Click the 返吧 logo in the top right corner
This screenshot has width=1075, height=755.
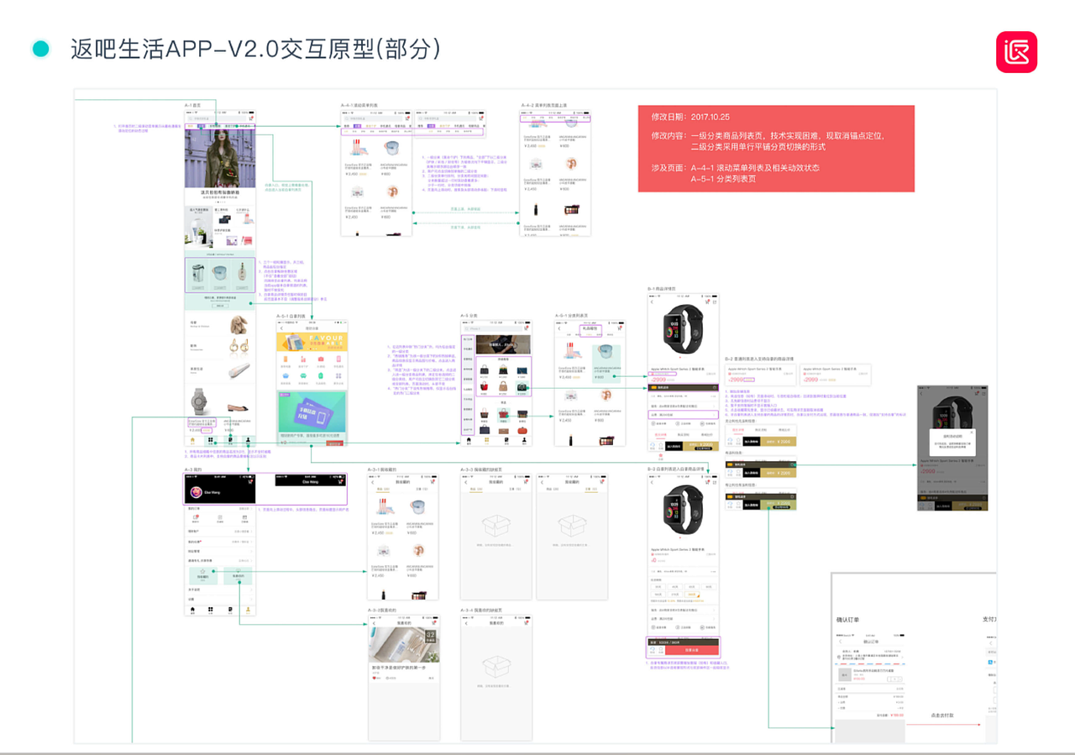(x=1017, y=52)
